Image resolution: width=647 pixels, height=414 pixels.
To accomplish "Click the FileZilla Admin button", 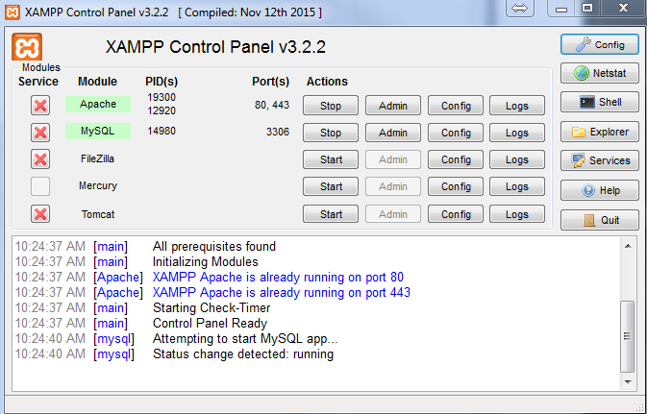I will (x=393, y=159).
